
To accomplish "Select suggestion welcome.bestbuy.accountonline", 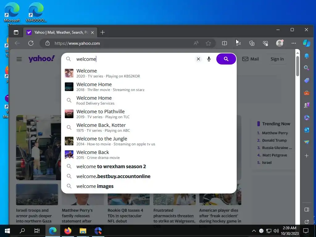I will tap(149, 176).
